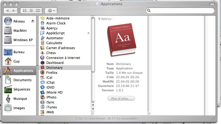
Task: Click the Aide-mémoire sticky note icon
Action: tap(42, 18)
